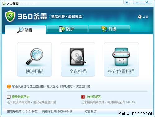Start quick scan via magnifier icon

click(34, 56)
